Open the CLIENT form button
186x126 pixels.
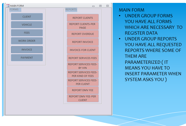(x=27, y=17)
